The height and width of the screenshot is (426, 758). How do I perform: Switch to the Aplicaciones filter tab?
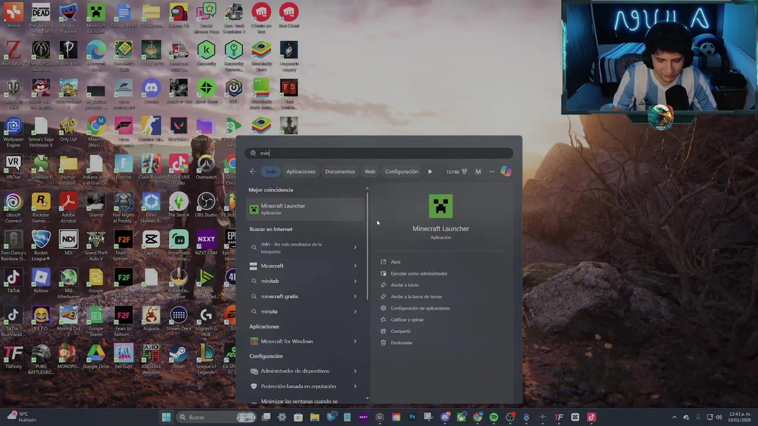pos(301,172)
